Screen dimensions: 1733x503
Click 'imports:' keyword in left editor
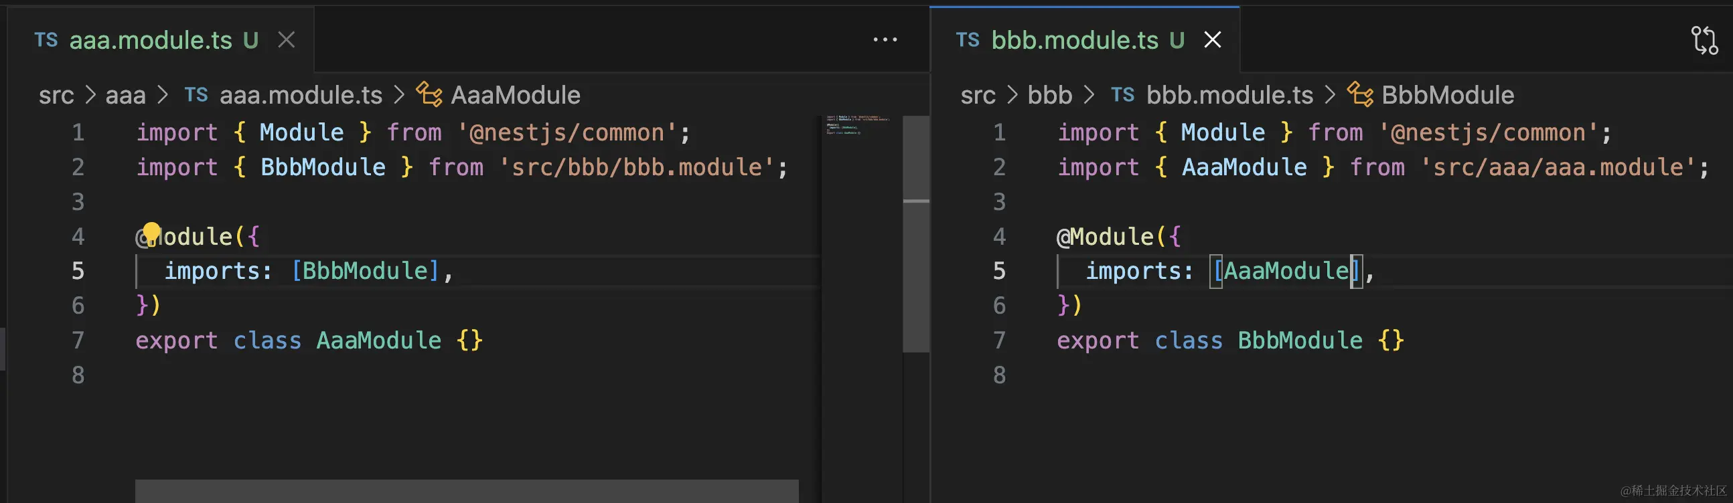219,271
